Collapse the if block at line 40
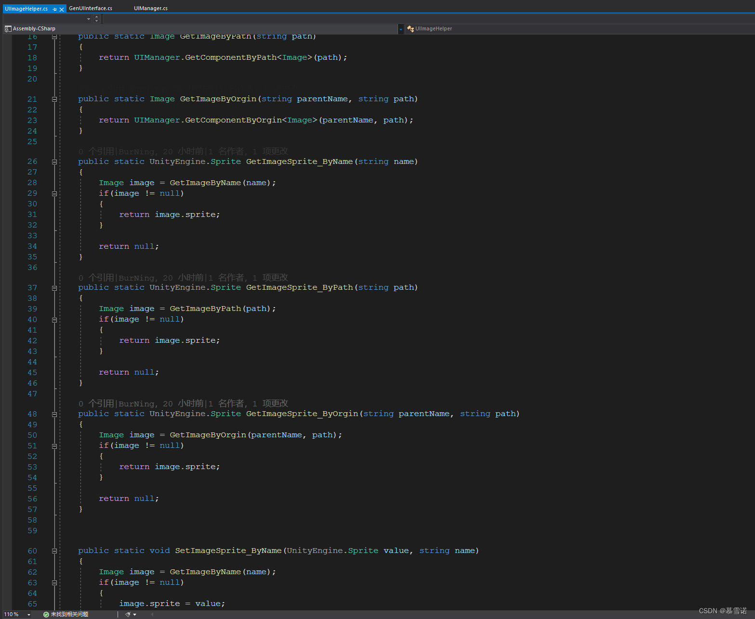 (x=54, y=320)
